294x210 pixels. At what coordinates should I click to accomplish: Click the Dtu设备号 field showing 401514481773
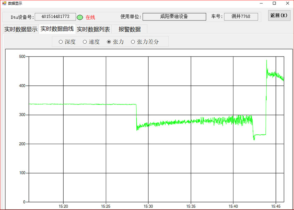tap(55, 17)
